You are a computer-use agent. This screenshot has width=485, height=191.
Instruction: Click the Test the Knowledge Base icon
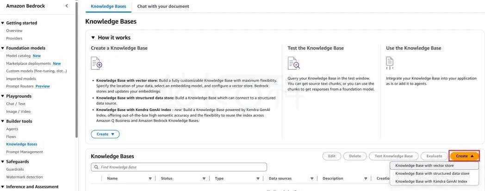(x=293, y=63)
